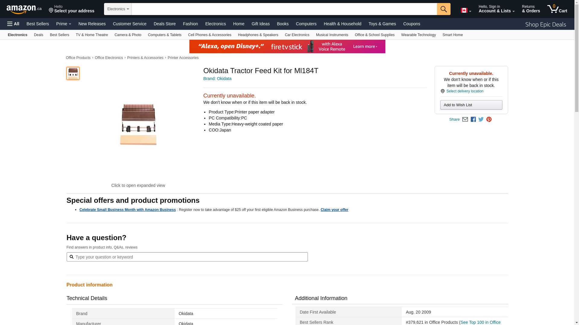Screen dimensions: 579x325
Task: Open the Canada flag language selector
Action: click(466, 11)
